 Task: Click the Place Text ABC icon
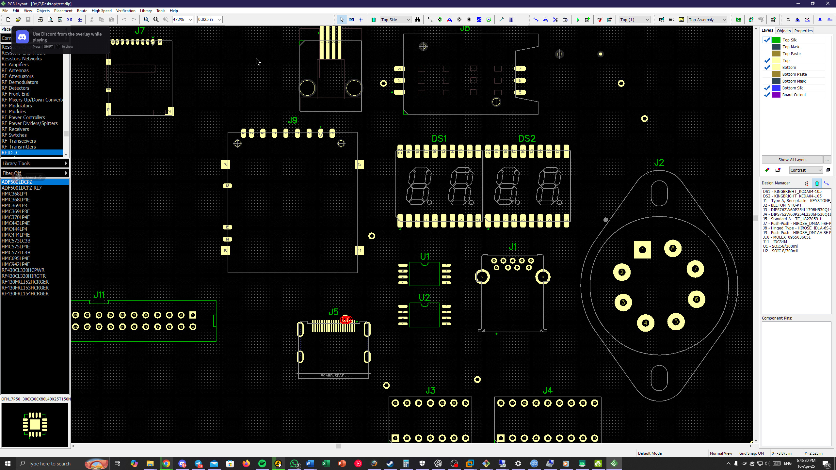[671, 20]
